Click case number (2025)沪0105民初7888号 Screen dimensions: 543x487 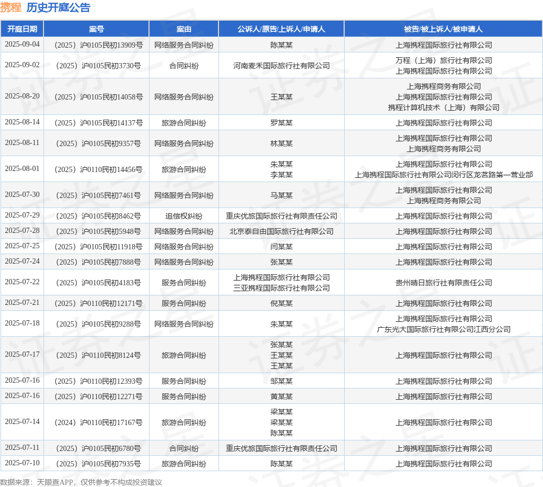[x=99, y=262]
